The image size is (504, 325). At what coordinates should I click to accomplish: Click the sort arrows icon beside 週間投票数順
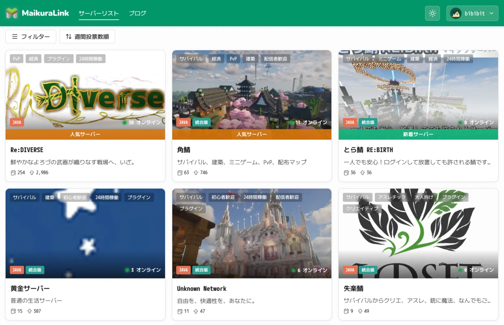pos(69,36)
